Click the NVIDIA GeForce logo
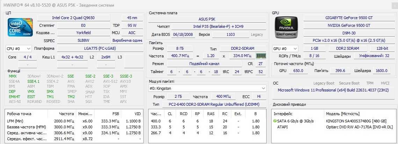The image size is (398, 144). point(286,27)
